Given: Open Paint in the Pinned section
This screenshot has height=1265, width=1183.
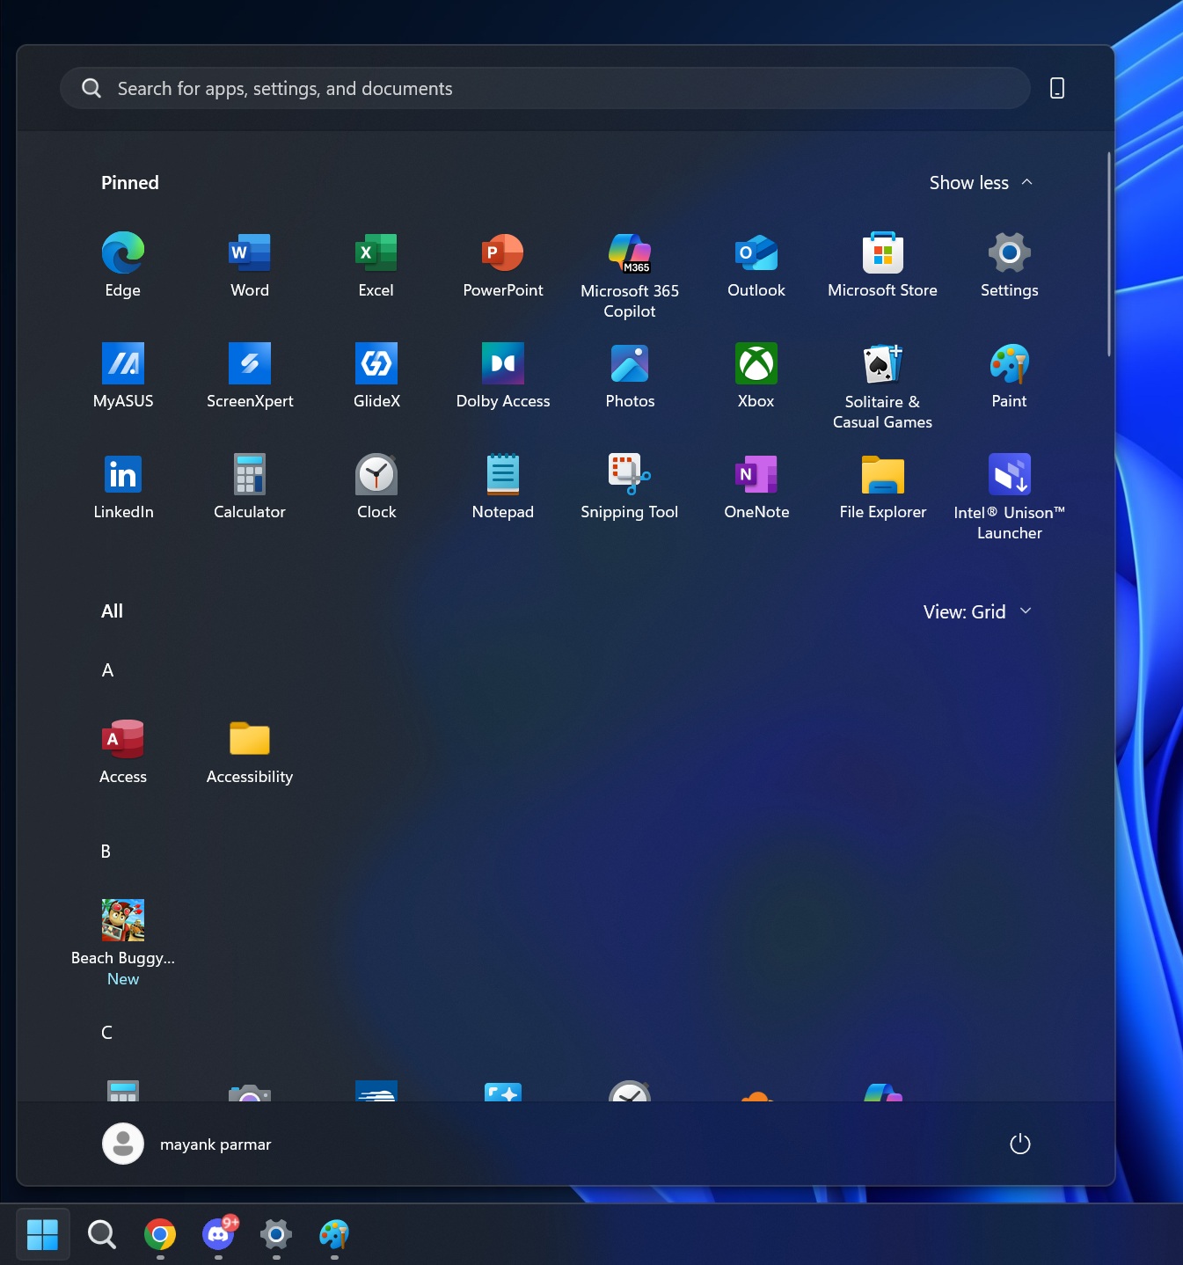Looking at the screenshot, I should point(1010,376).
